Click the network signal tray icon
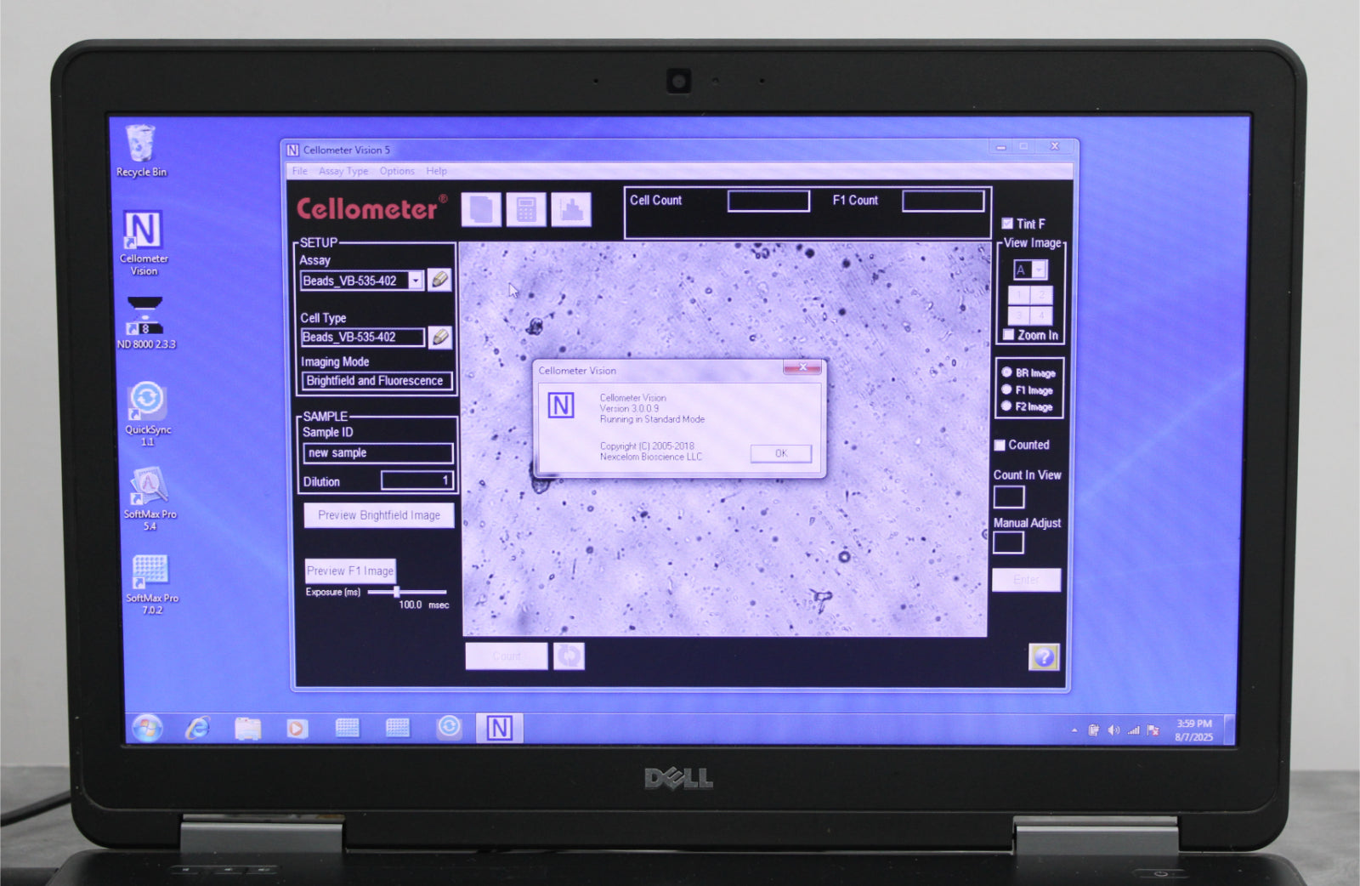This screenshot has height=886, width=1360. [x=1133, y=730]
